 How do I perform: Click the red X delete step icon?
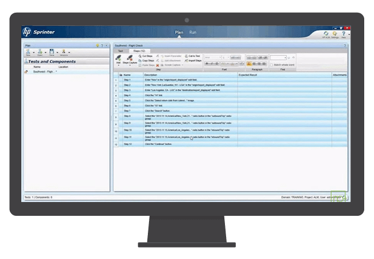[x=158, y=65]
